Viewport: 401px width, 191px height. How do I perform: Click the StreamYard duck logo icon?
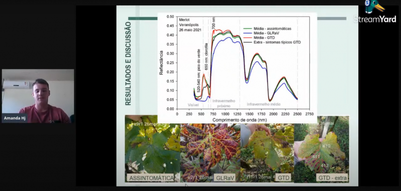(374, 6)
